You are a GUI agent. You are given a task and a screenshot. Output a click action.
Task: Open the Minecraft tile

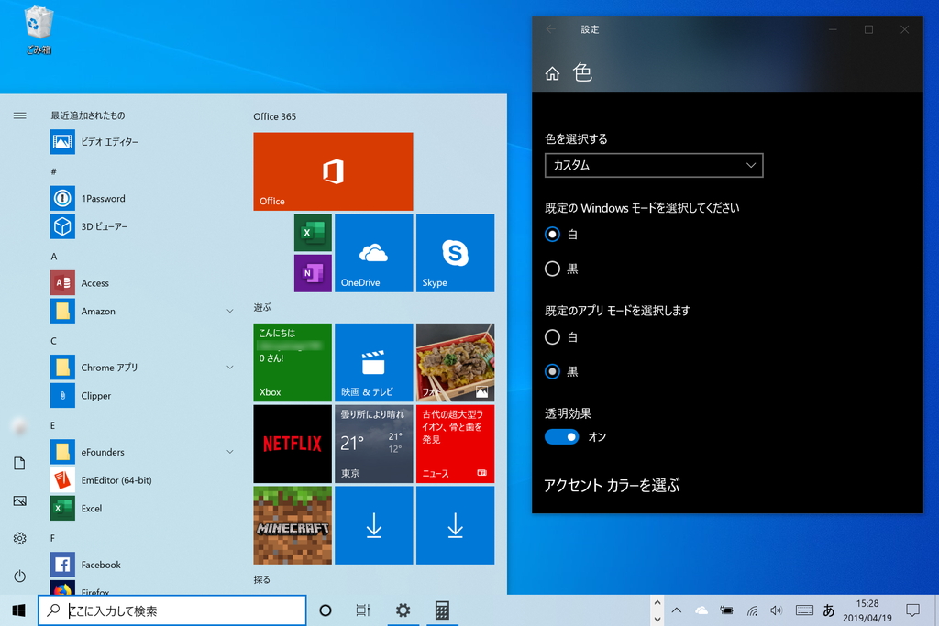293,524
